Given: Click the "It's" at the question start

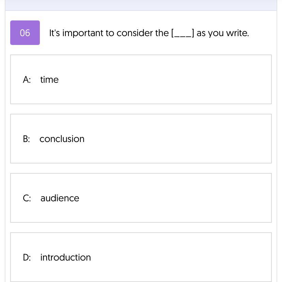Looking at the screenshot, I should coord(54,33).
